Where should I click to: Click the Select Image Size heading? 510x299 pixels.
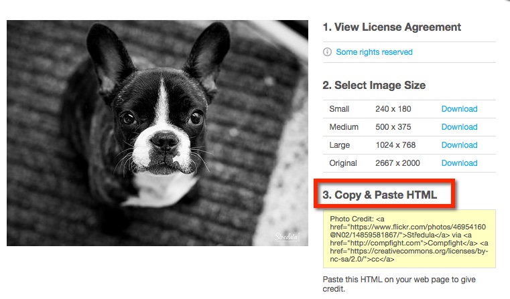click(x=374, y=86)
